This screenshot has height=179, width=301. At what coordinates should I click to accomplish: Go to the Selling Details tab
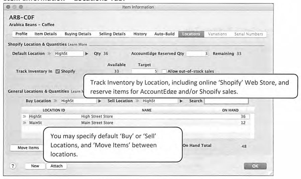pyautogui.click(x=112, y=34)
